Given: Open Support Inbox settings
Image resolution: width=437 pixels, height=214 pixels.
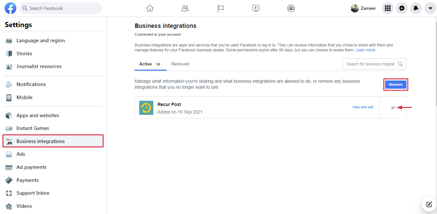Looking at the screenshot, I should 53,193.
